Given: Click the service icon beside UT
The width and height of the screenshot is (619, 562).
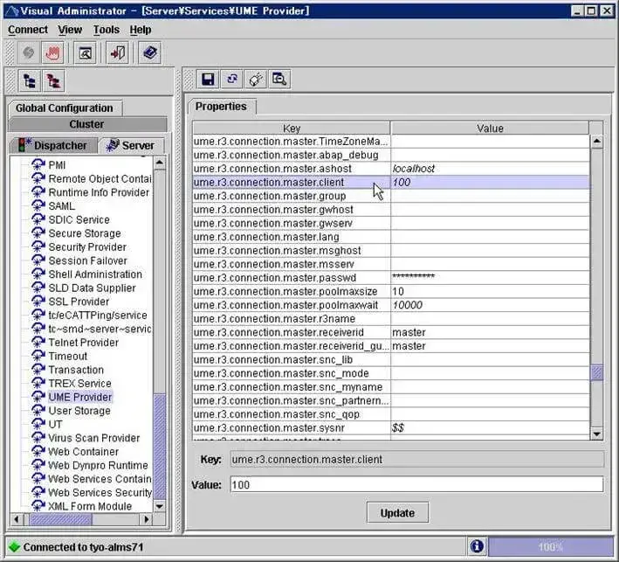Looking at the screenshot, I should 38,424.
